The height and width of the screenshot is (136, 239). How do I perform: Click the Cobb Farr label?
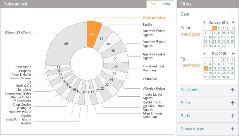pyautogui.click(x=150, y=117)
